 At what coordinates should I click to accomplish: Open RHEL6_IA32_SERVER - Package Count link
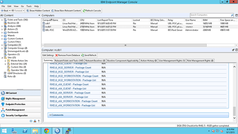click(70, 68)
